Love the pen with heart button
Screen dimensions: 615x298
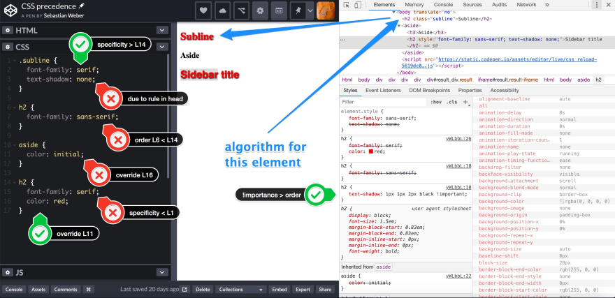tap(203, 11)
